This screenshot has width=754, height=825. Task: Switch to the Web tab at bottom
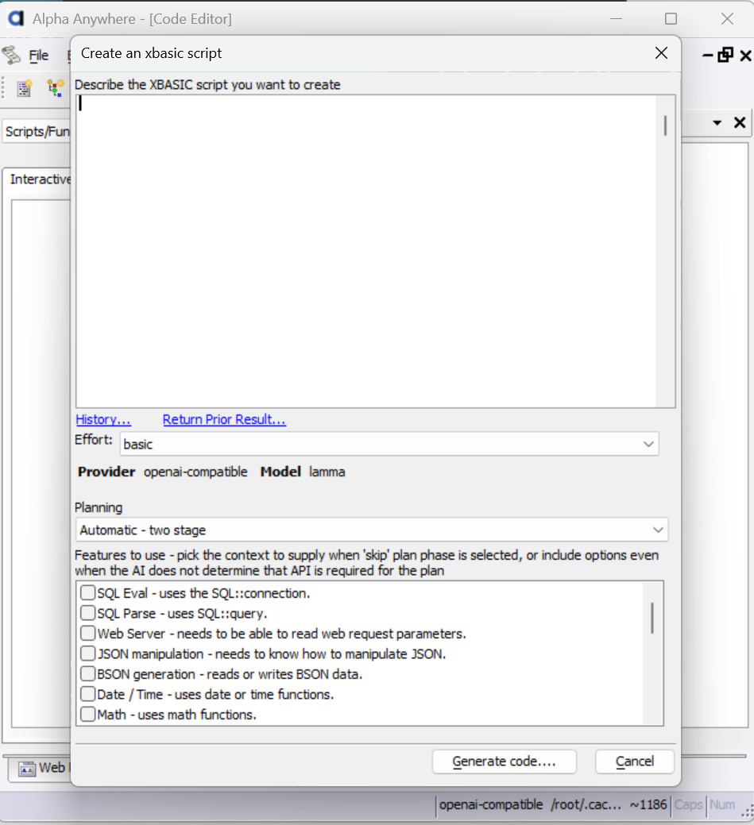click(x=41, y=768)
